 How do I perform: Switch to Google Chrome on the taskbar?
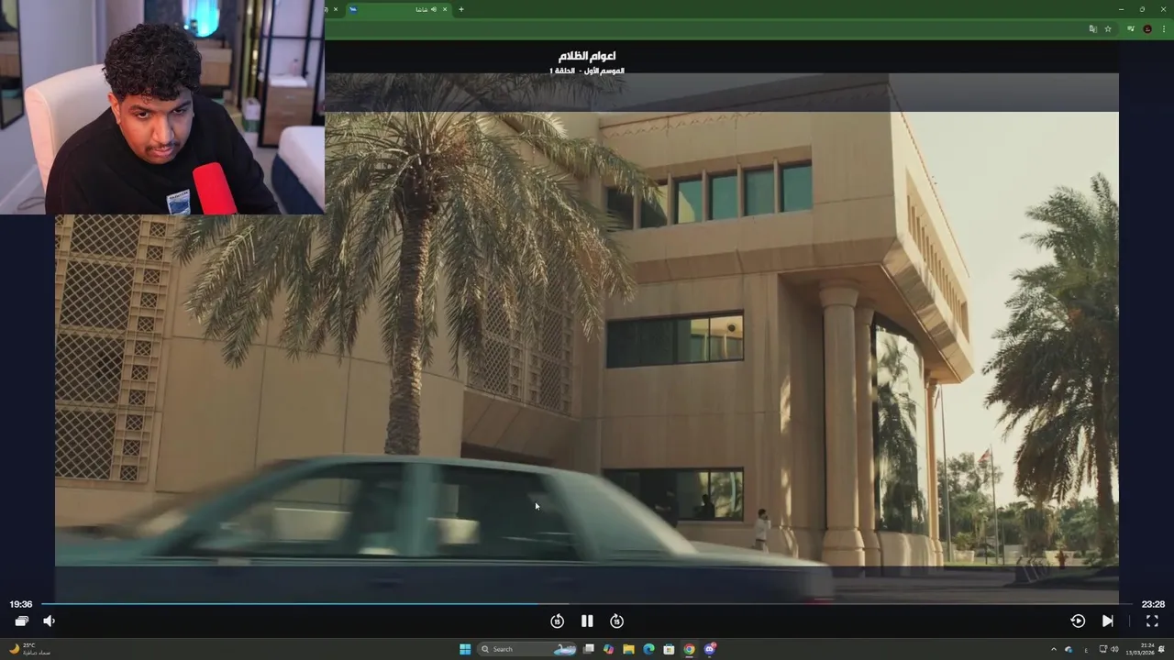point(689,649)
